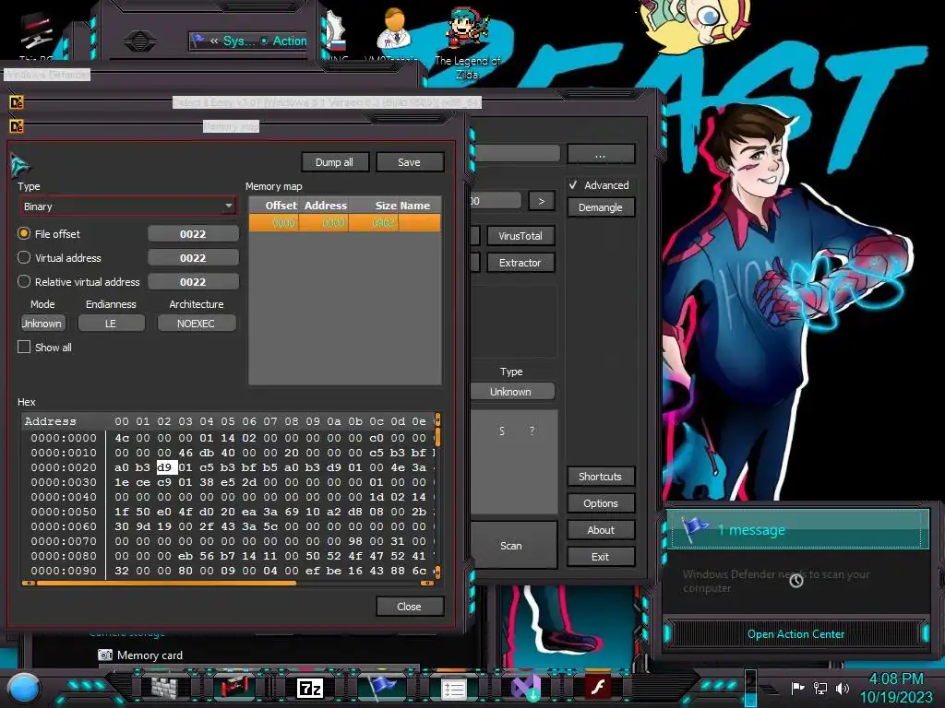Click the LE endianness button
Image resolution: width=945 pixels, height=708 pixels.
pos(111,324)
